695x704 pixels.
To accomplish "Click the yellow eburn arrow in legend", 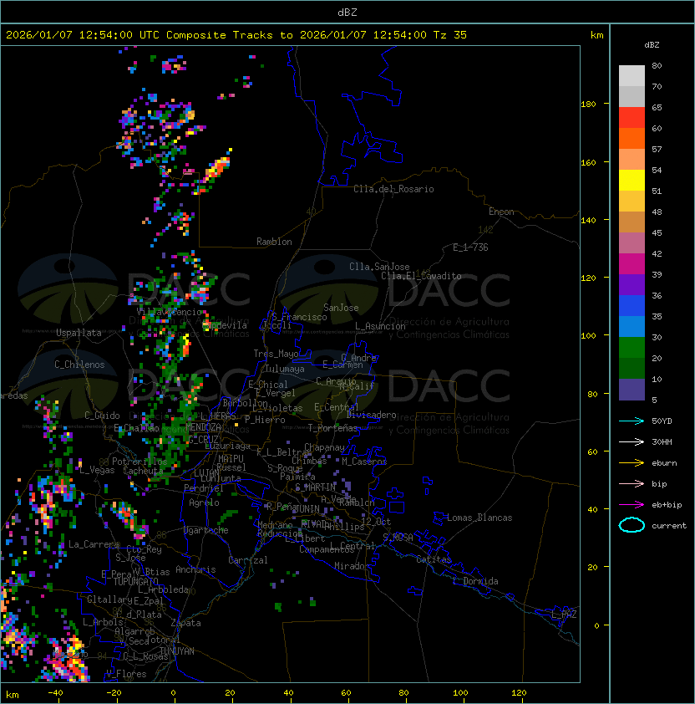I will click(632, 463).
